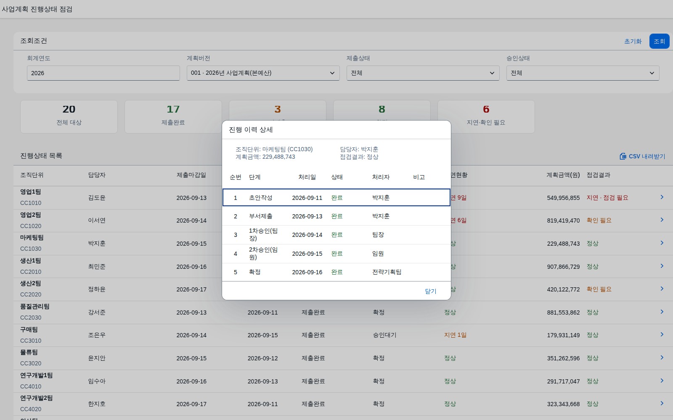Click 담당자 이서연 cell
This screenshot has width=673, height=420.
(97, 220)
